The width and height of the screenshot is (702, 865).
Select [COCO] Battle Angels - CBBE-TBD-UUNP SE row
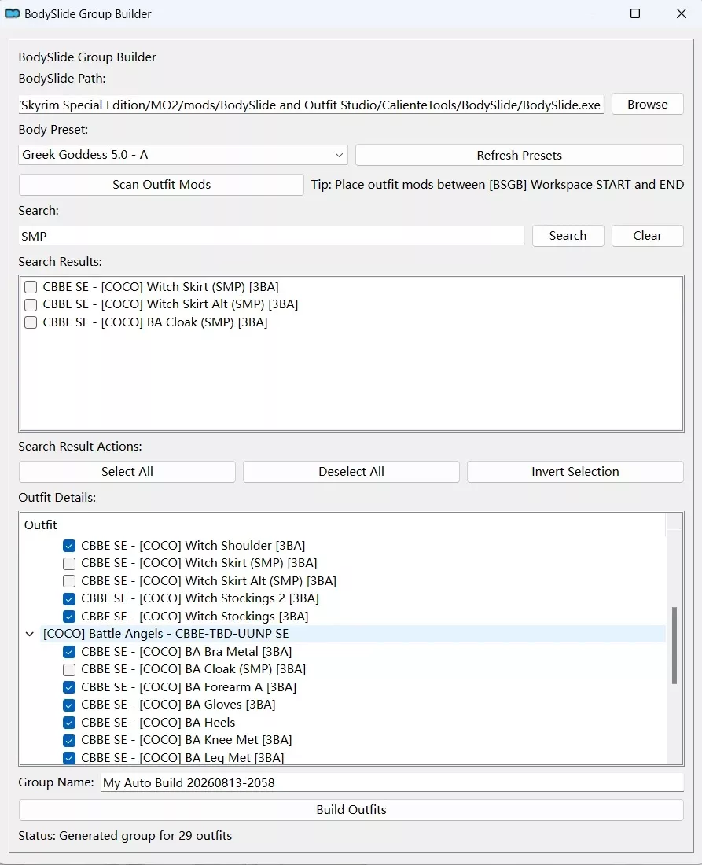click(x=353, y=634)
